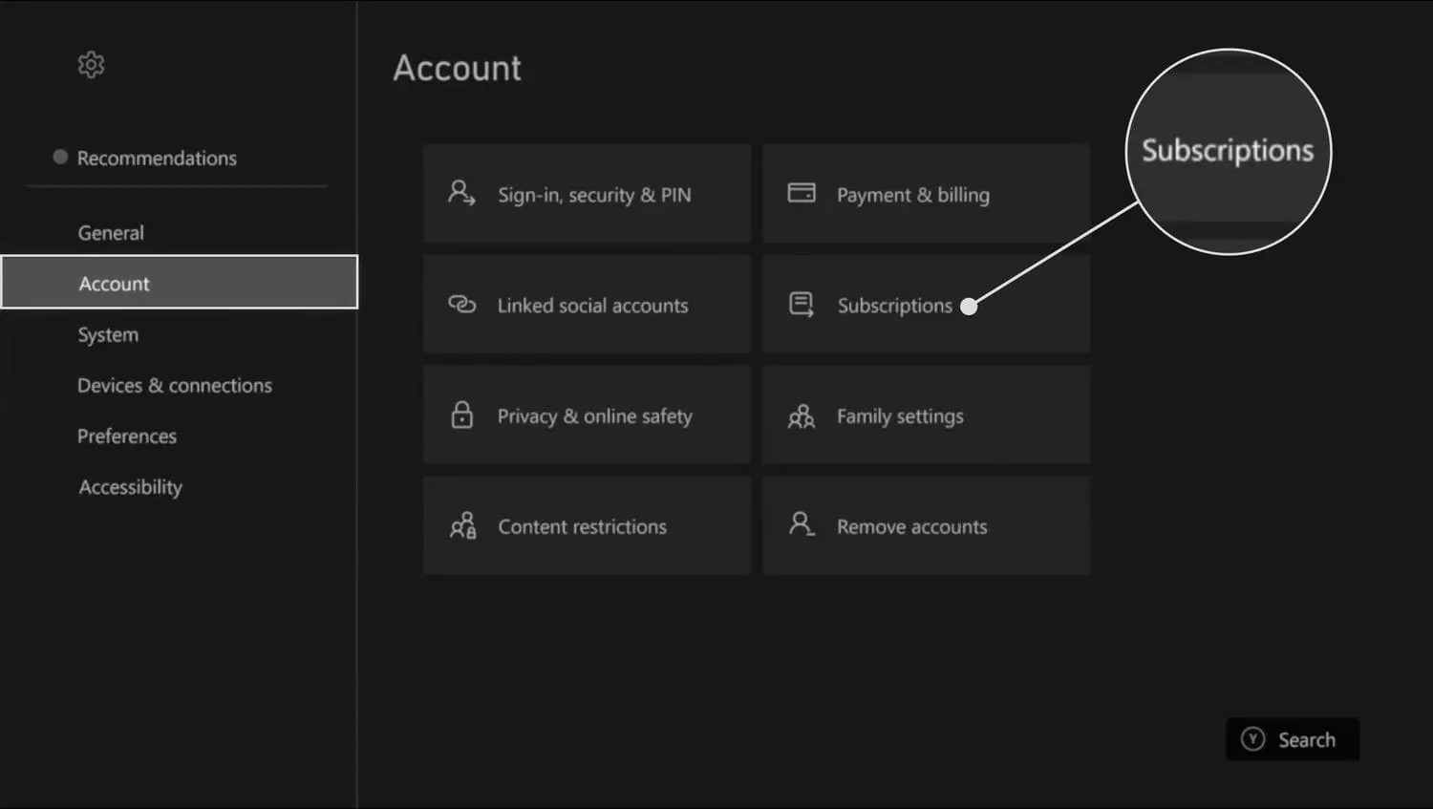Select the highlighted Account category

click(x=115, y=284)
